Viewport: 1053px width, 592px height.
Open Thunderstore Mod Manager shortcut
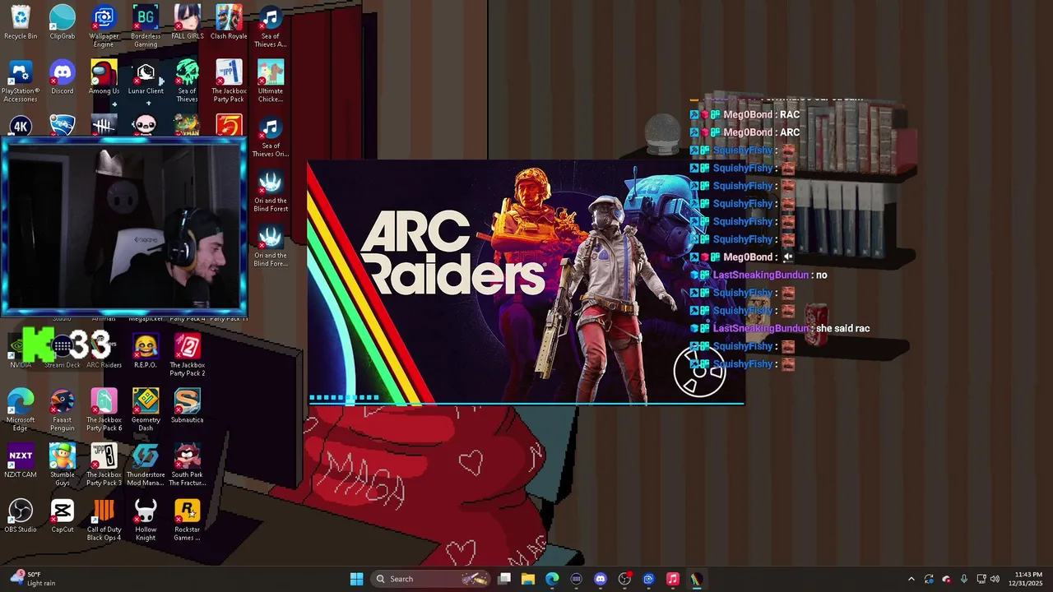(x=146, y=465)
